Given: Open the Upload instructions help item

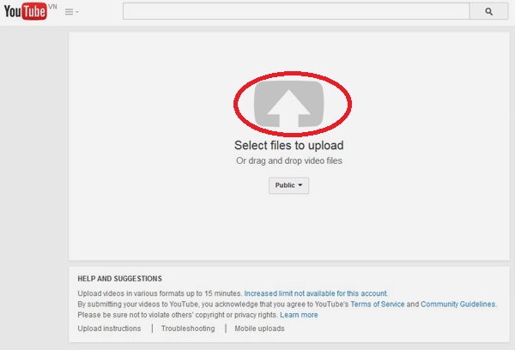Looking at the screenshot, I should tap(110, 329).
